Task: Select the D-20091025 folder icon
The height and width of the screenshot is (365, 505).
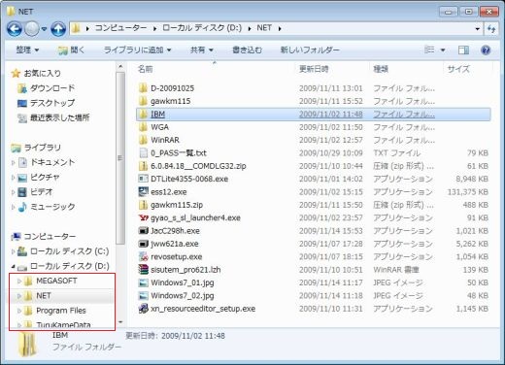Action: (x=143, y=88)
